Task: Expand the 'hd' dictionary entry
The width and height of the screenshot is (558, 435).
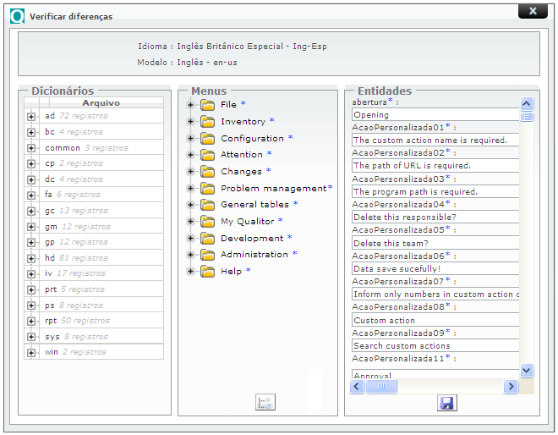Action: pyautogui.click(x=31, y=258)
